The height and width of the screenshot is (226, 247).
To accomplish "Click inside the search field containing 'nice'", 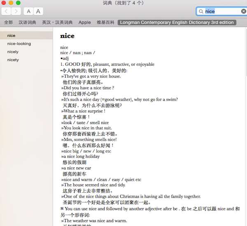I will (x=222, y=12).
